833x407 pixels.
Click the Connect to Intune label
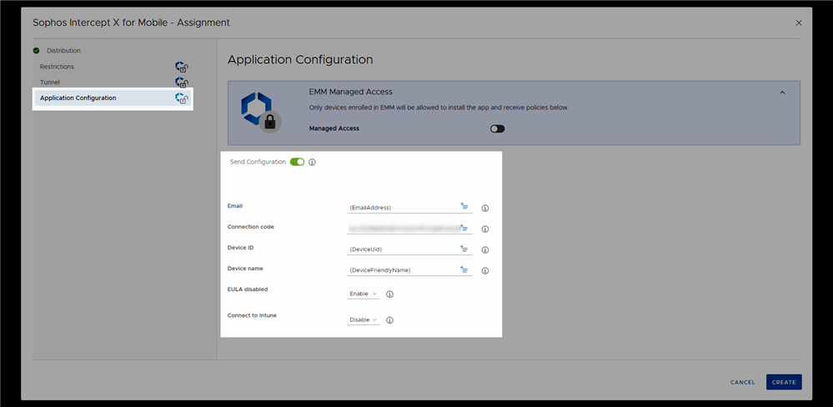tap(252, 315)
